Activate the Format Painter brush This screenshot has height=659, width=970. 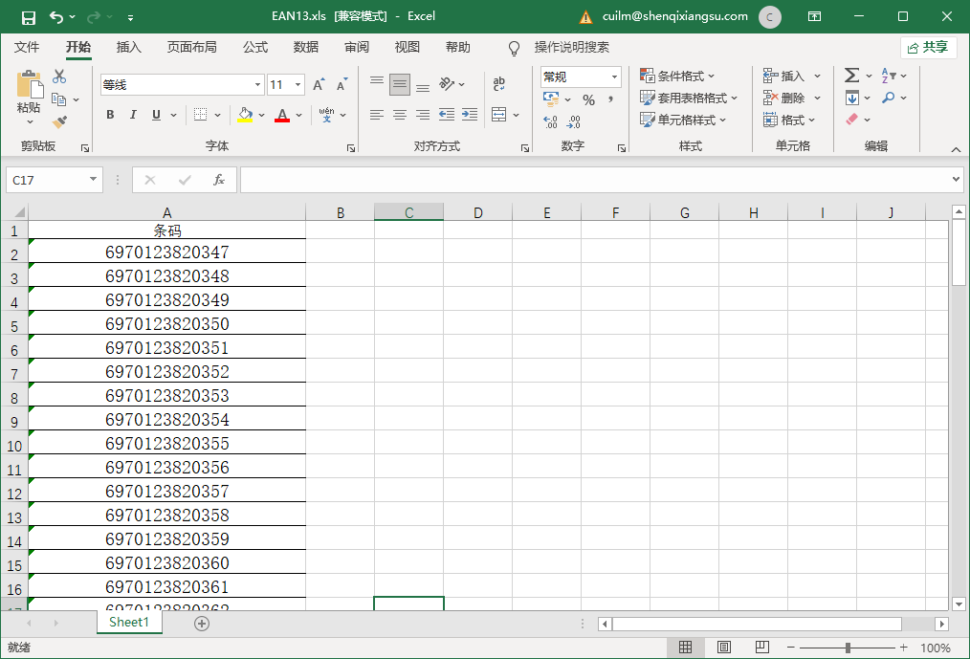pos(59,121)
